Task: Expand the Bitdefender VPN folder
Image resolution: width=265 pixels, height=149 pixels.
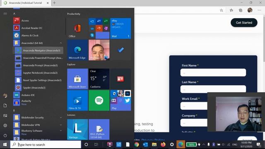Action: coord(38,125)
